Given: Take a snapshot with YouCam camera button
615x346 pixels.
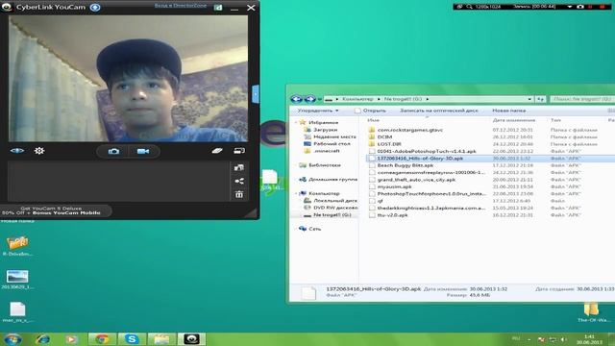Looking at the screenshot, I should (113, 151).
